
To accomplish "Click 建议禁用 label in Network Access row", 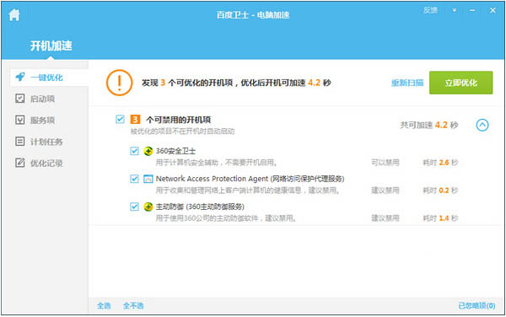I will point(385,191).
